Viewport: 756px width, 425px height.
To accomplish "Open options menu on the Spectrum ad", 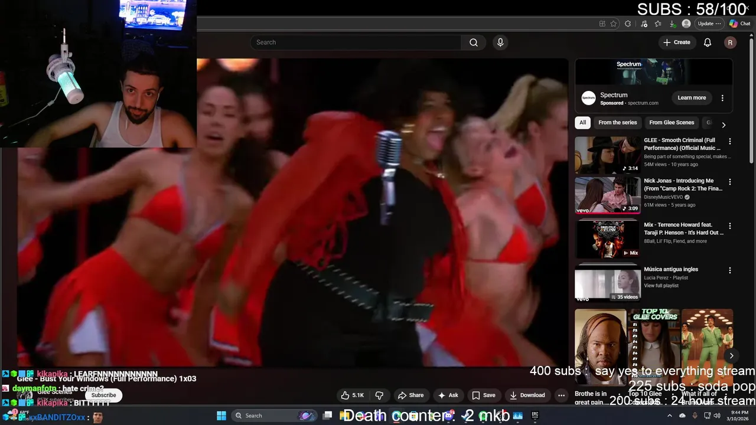I will [722, 98].
